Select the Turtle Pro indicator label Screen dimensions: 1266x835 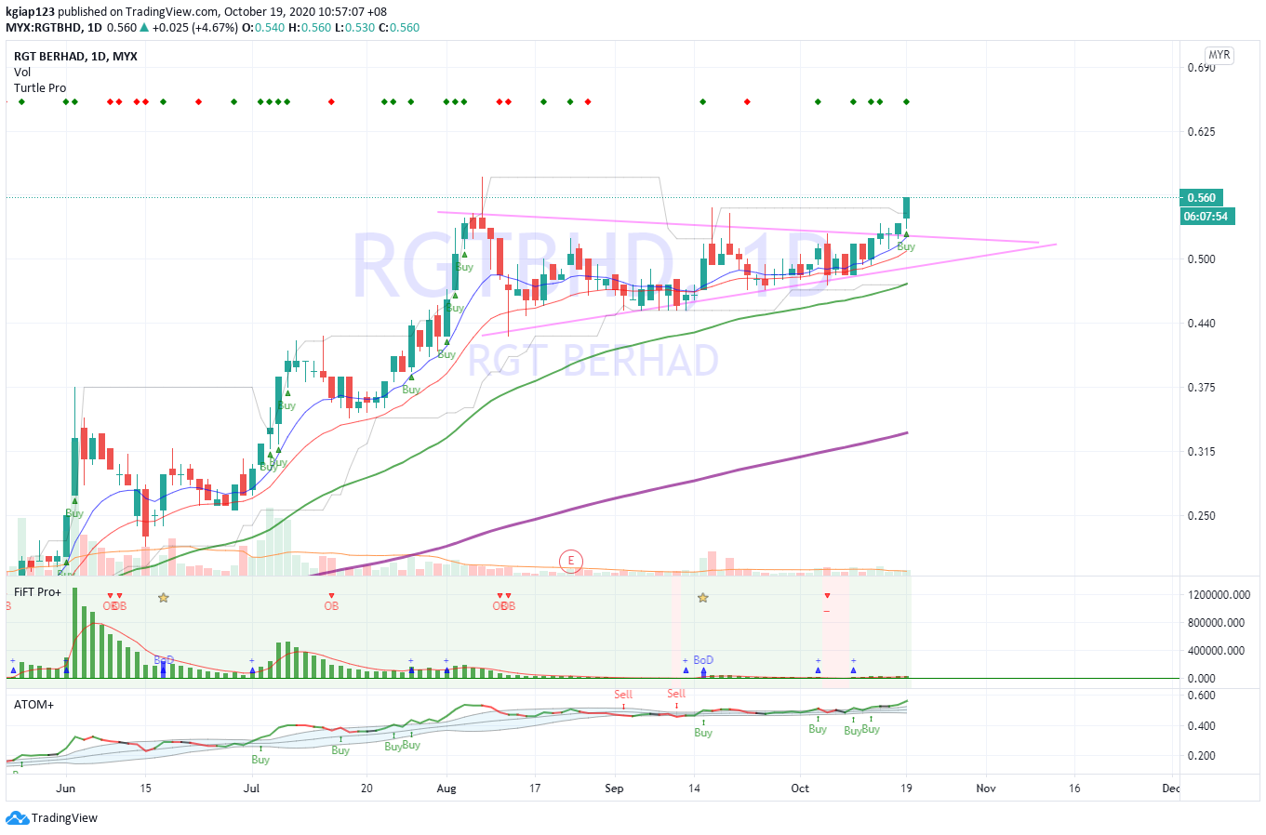[40, 88]
